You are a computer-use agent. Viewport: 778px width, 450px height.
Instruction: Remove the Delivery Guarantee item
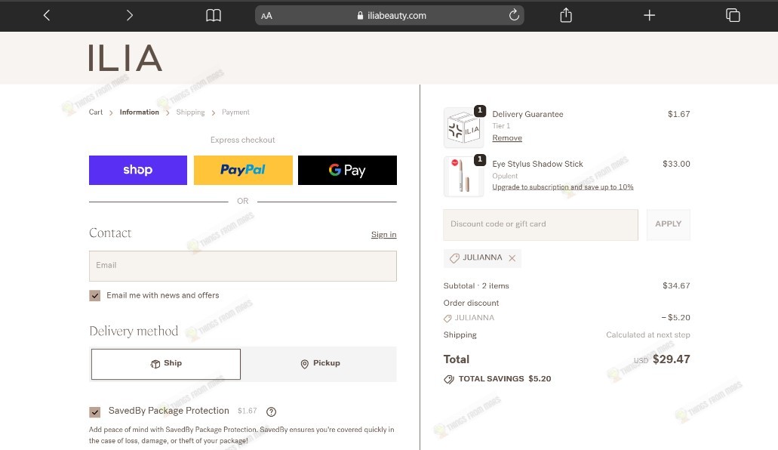point(507,138)
